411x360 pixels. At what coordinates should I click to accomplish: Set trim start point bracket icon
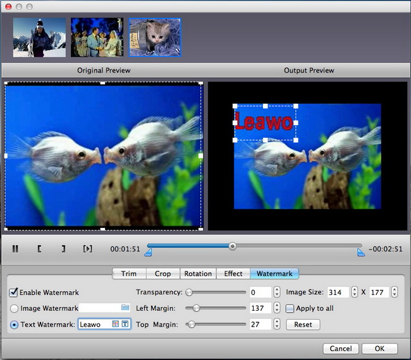pos(39,249)
